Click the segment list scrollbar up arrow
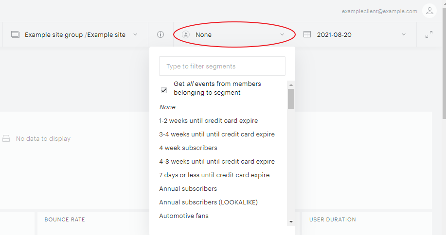446x235 pixels. pyautogui.click(x=291, y=85)
